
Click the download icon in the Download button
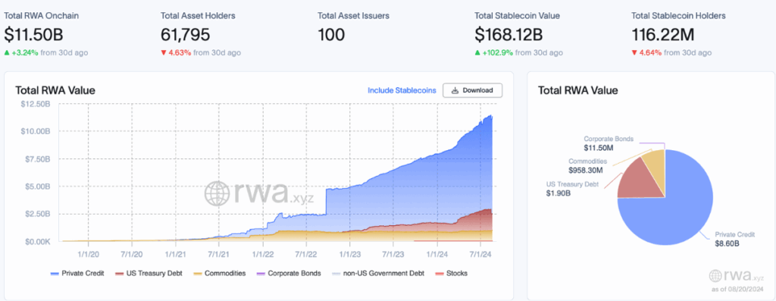(x=455, y=90)
